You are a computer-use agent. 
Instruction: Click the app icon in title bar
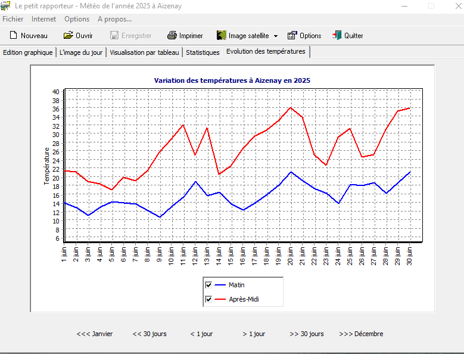[x=6, y=6]
